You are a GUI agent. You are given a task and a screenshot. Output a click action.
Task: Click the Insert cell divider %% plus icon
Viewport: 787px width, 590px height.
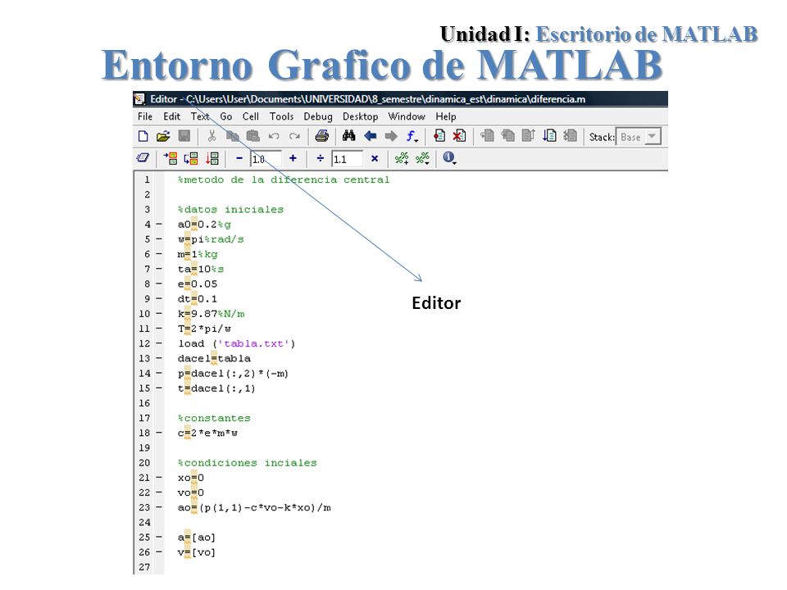pos(402,158)
